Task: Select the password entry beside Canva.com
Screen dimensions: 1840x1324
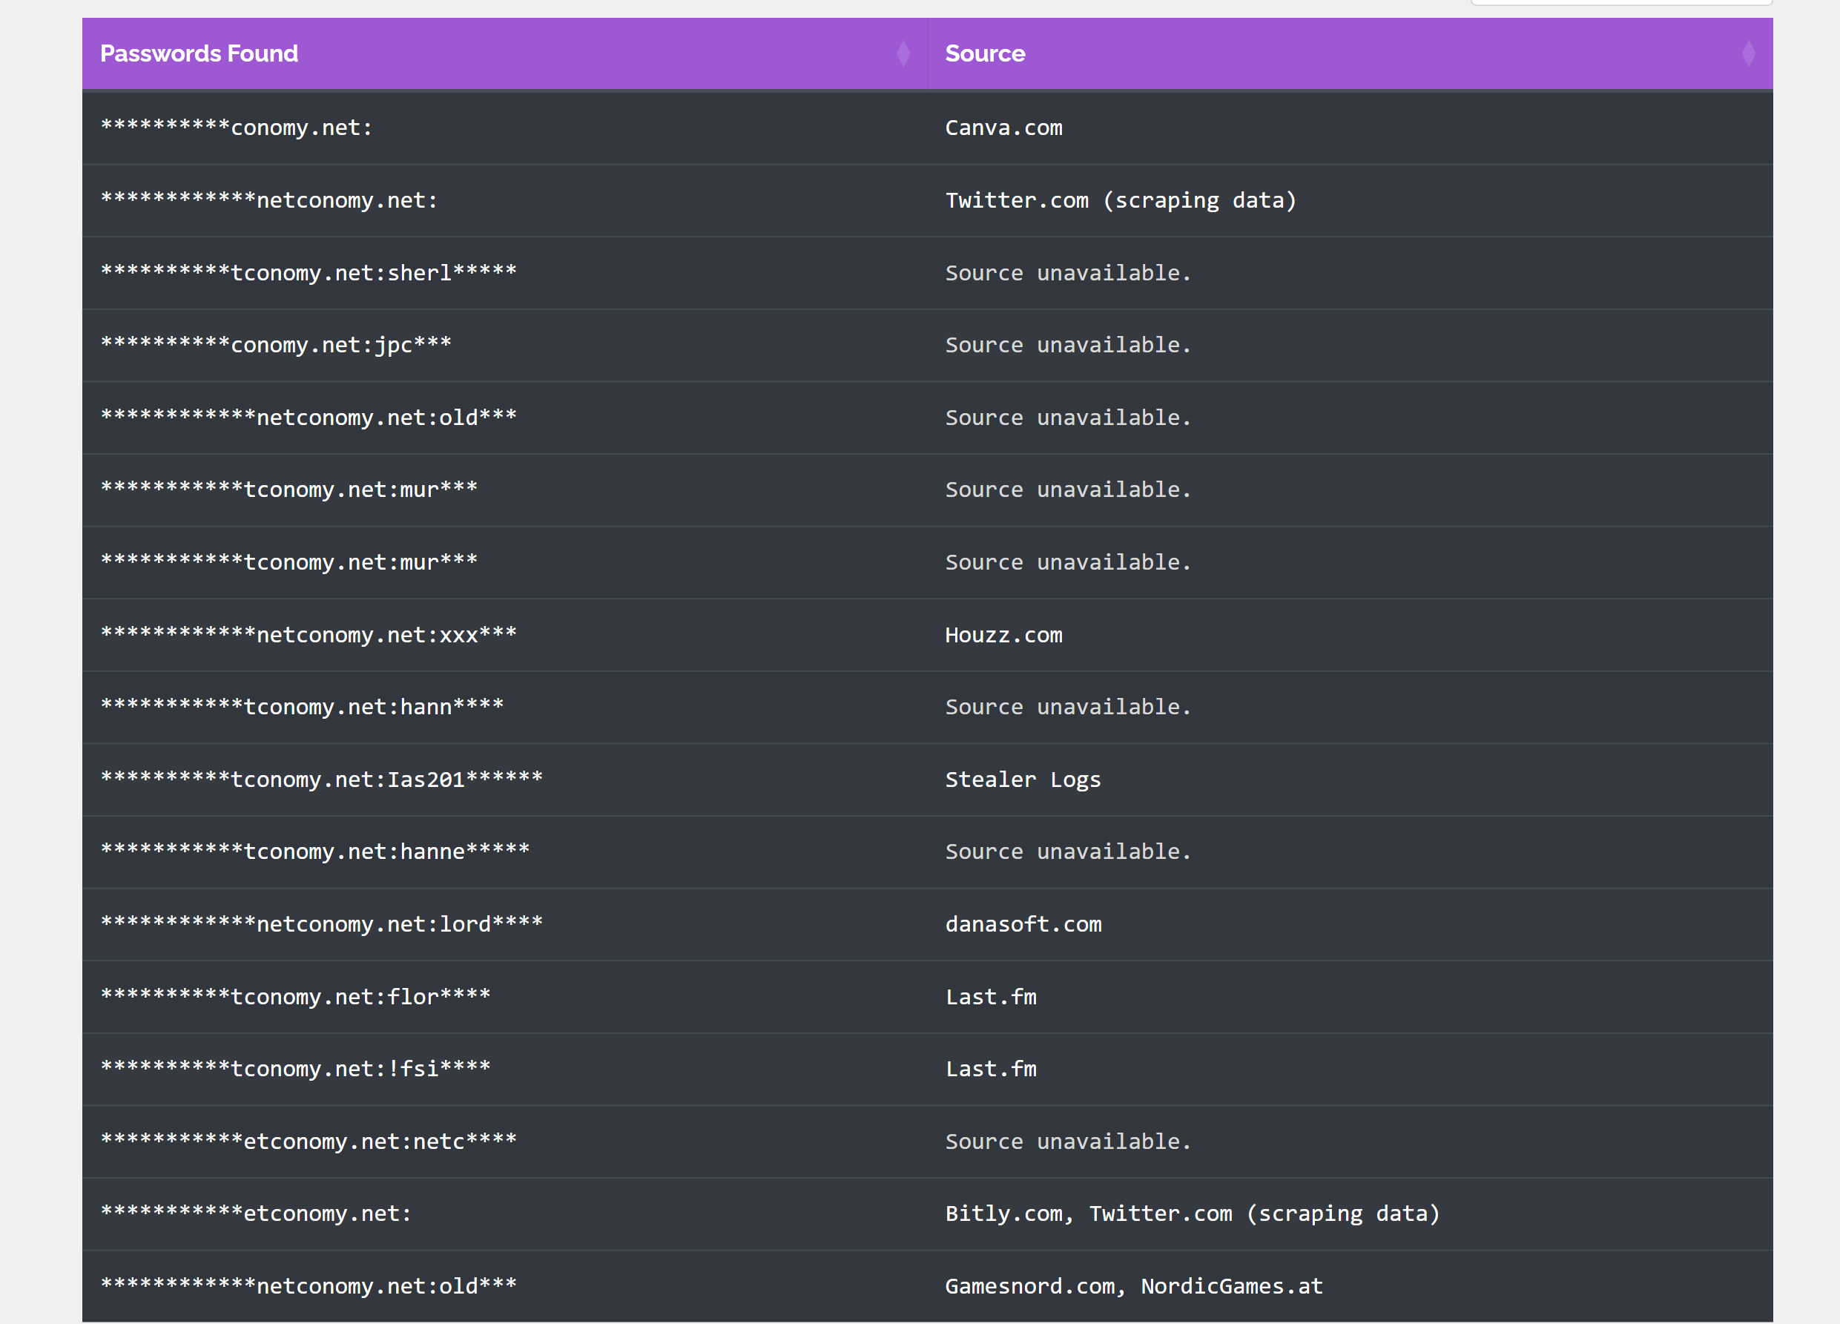Action: (x=236, y=128)
